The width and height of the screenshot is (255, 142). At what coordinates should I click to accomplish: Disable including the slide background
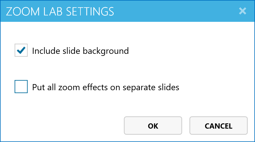tap(21, 50)
